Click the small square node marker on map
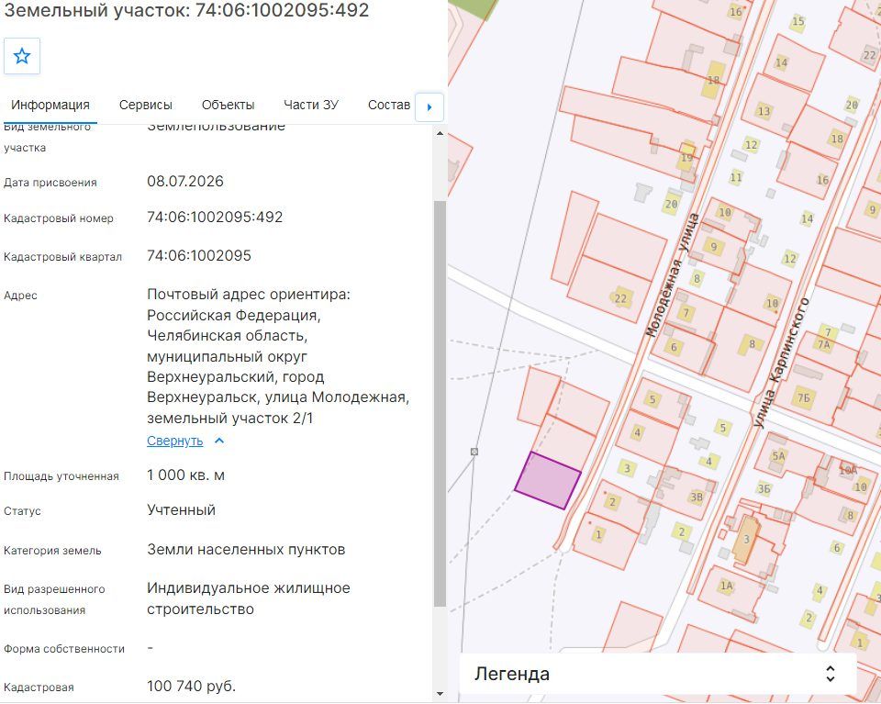Screen dimensions: 881x704 click(x=474, y=452)
